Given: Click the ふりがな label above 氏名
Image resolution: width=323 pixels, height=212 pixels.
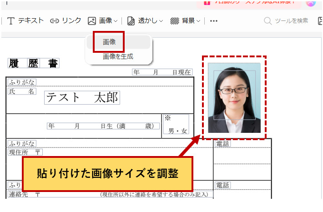Looking at the screenshot, I should click(x=22, y=82).
